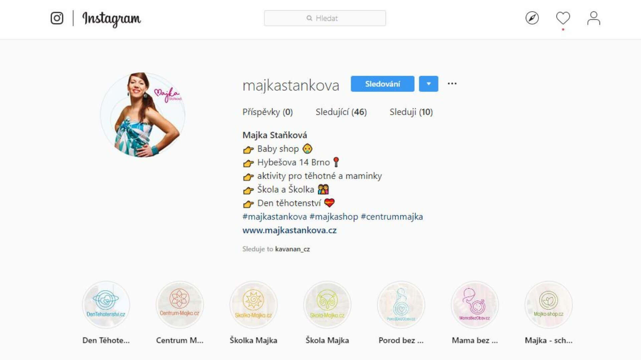Open the three-dots options menu
641x360 pixels.
pos(452,84)
